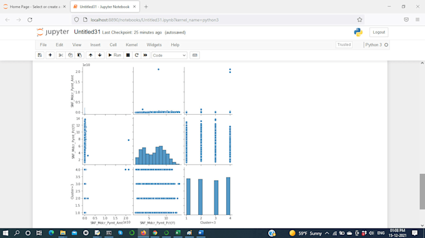
Task: Open Word from the taskbar
Action: [201, 233]
